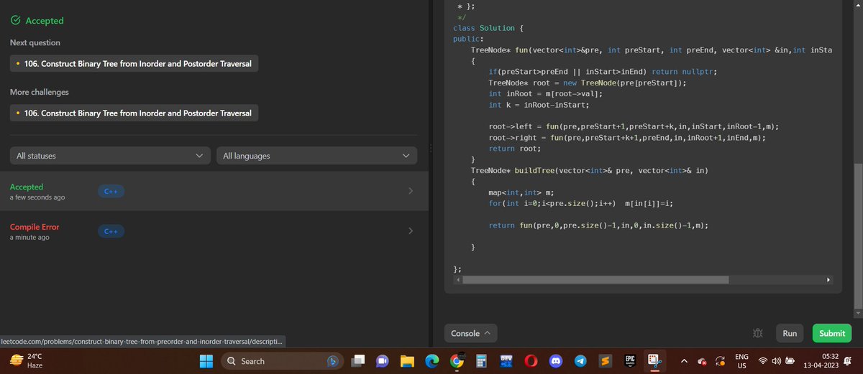The height and width of the screenshot is (374, 863).
Task: Click the 'int k = inRoot-inStart;' line
Action: (539, 105)
